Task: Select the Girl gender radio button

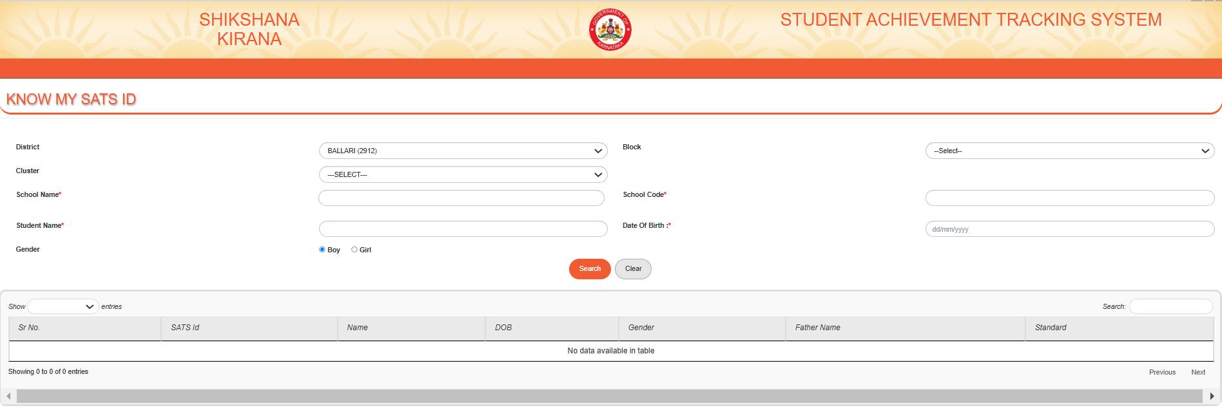Action: click(354, 250)
